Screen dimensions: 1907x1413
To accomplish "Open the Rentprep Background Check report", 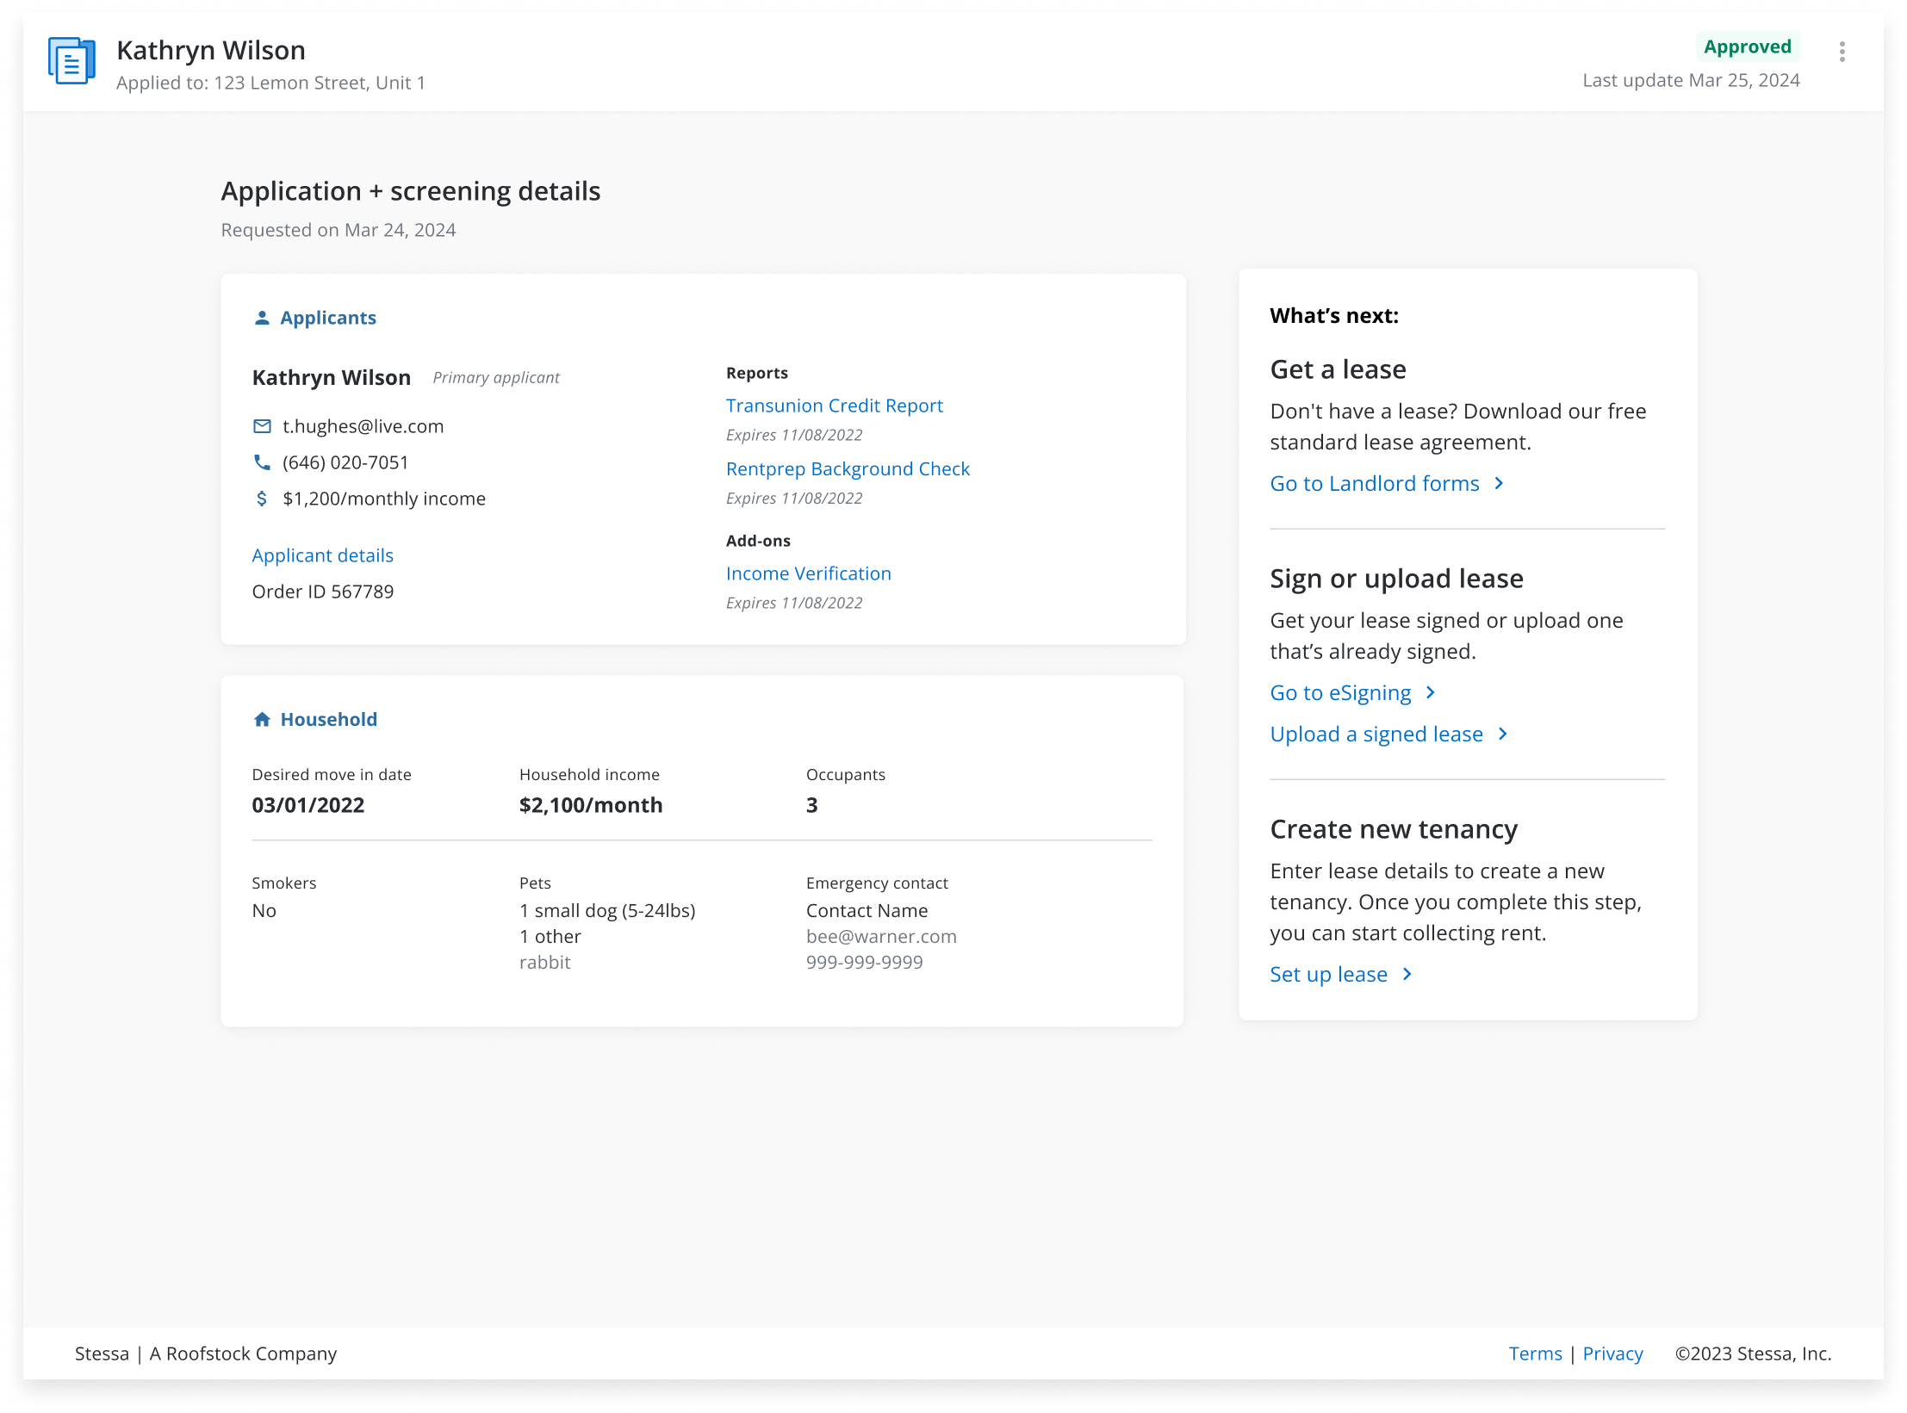I will 848,469.
